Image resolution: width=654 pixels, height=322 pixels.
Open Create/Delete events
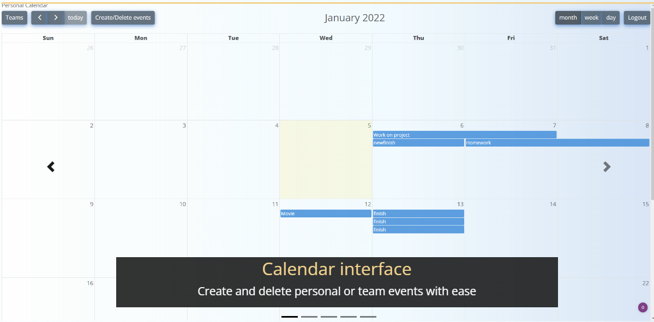point(123,17)
